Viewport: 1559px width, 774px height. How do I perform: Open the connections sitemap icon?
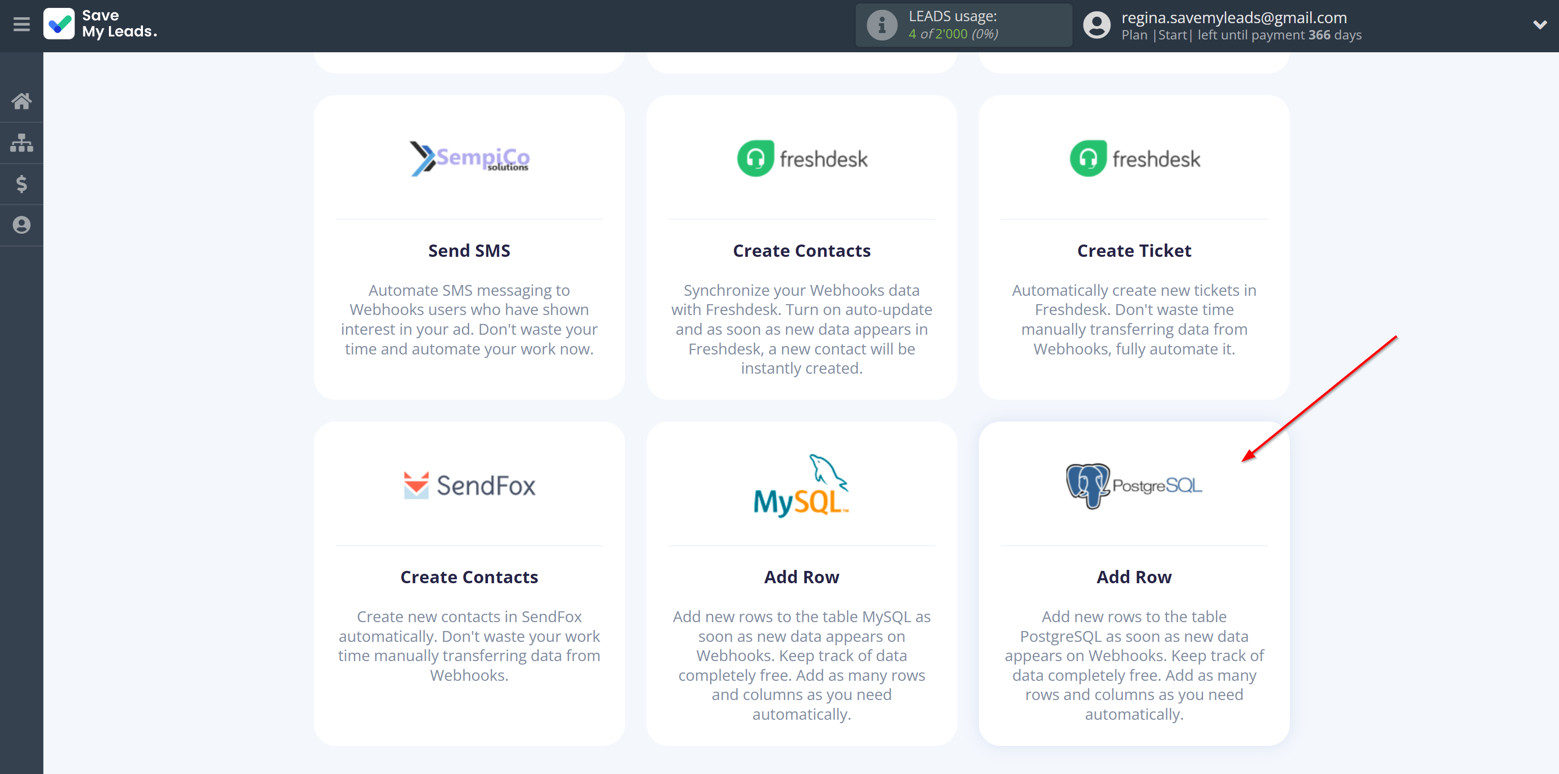(x=21, y=143)
